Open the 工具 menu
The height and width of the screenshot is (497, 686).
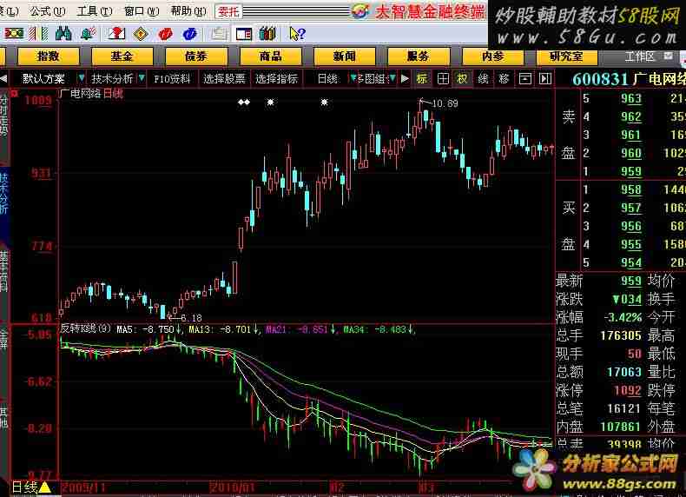point(88,10)
